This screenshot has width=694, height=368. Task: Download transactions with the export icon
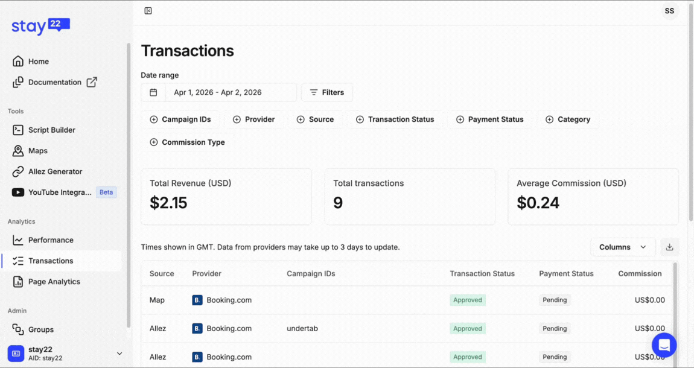669,247
